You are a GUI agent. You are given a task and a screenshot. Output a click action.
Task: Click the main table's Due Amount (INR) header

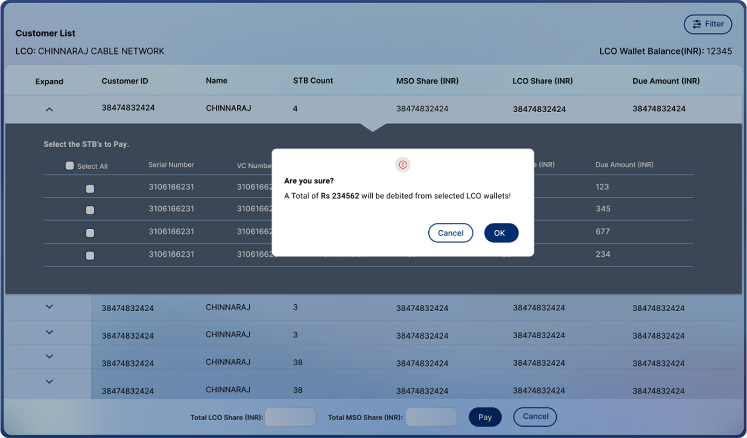(666, 81)
